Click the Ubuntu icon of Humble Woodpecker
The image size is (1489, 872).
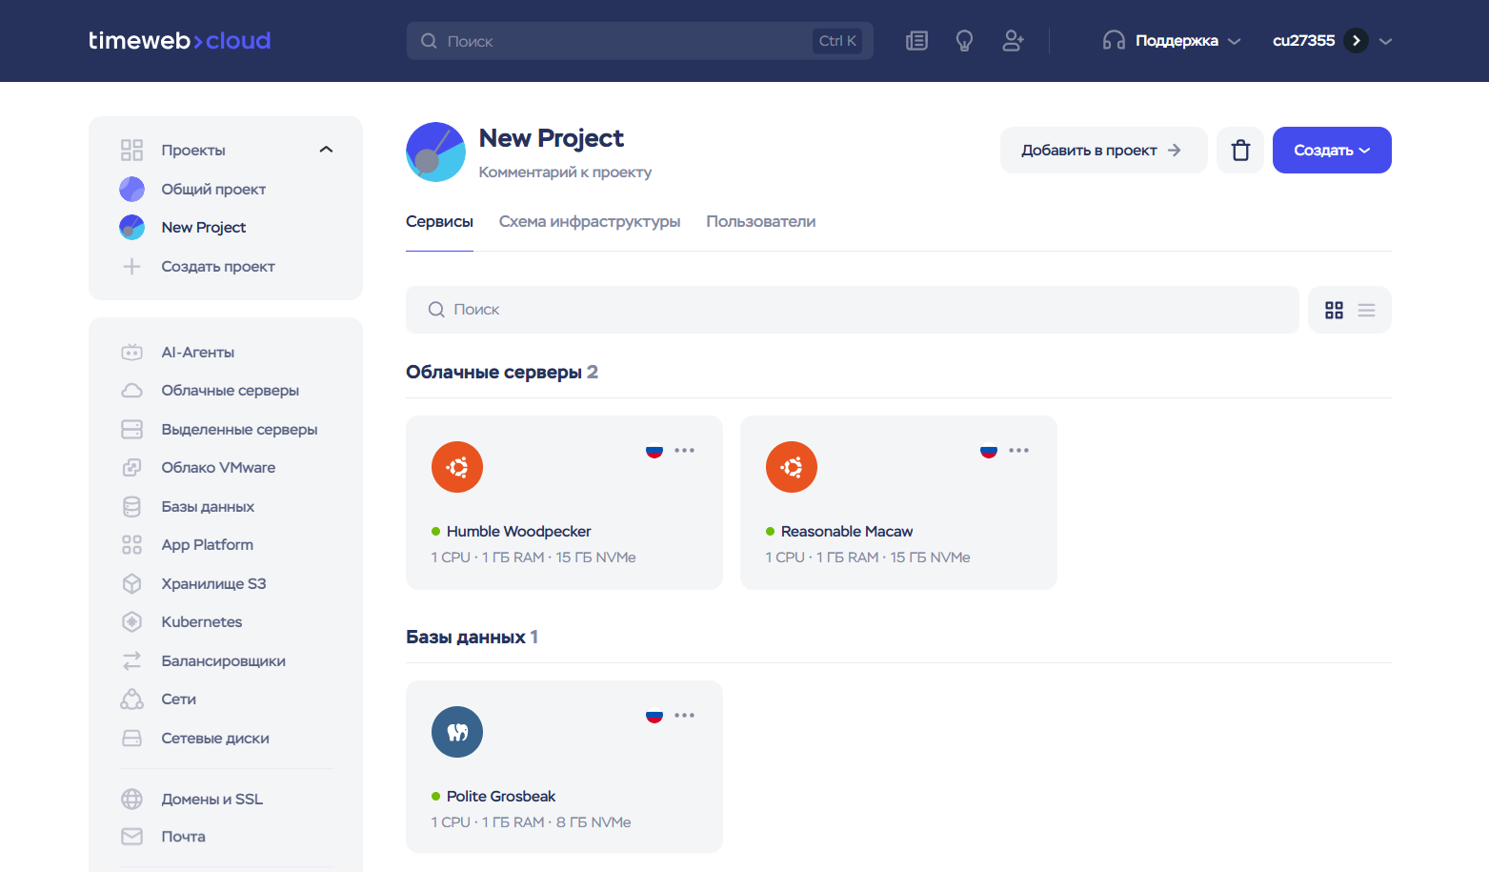[x=457, y=467]
